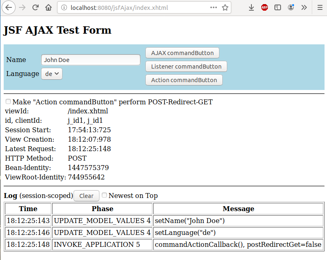Open the page actions three-dot menu
The height and width of the screenshot is (260, 327).
coord(214,7)
